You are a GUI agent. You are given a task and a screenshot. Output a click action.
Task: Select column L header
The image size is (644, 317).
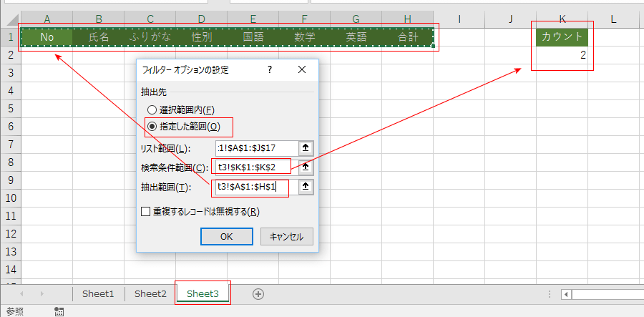coord(613,19)
